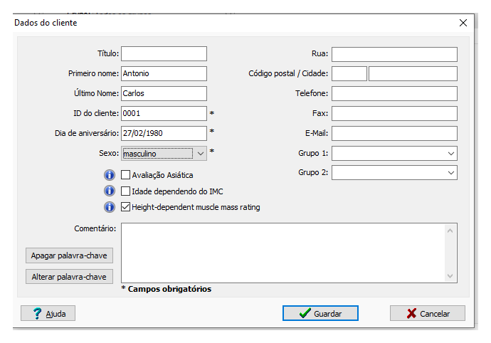Click the Cidade input field
This screenshot has width=491, height=343.
click(413, 73)
